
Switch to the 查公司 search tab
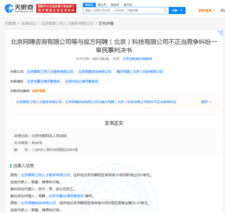click(102, 5)
